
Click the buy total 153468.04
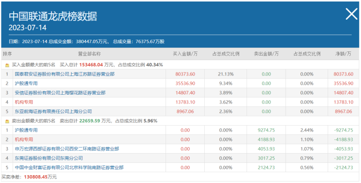point(91,65)
